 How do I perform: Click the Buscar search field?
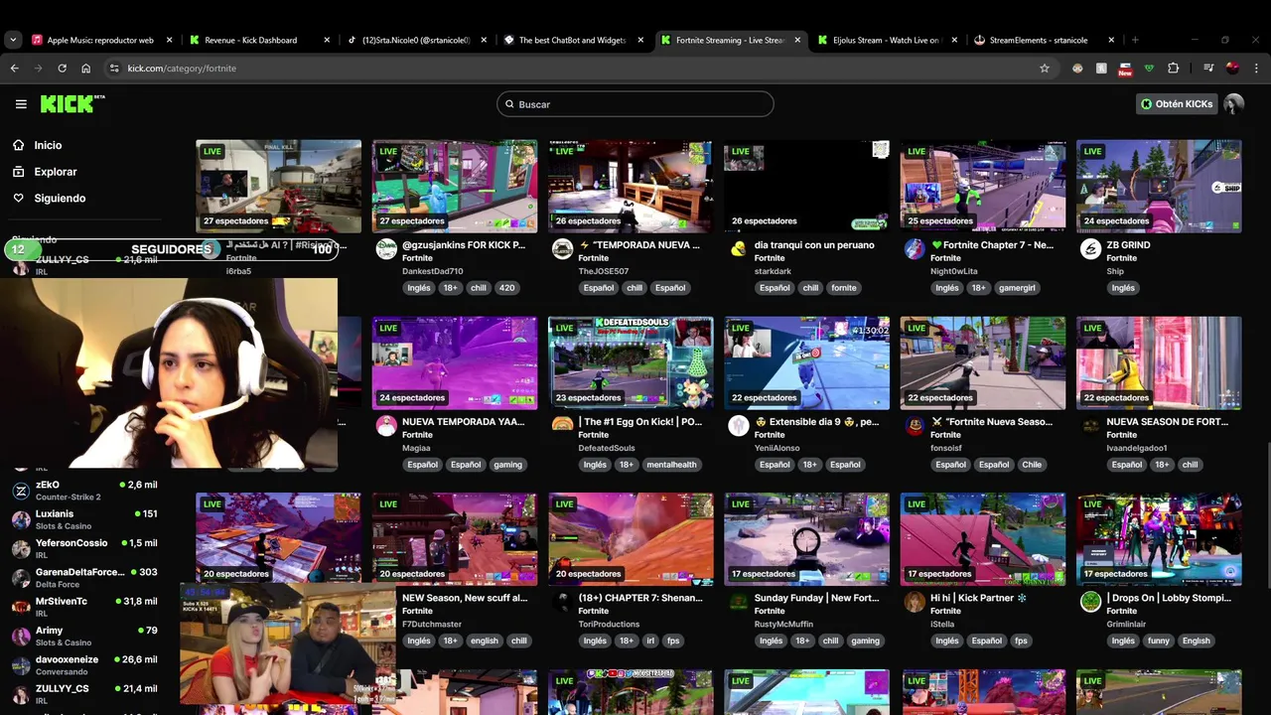tap(635, 104)
